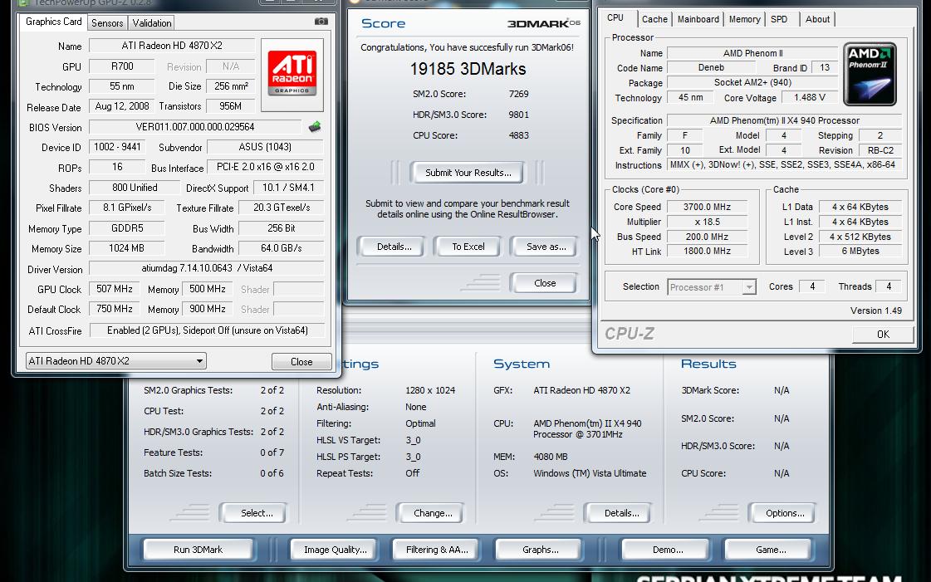
Task: Click OK in the CPU-Z window
Action: pyautogui.click(x=883, y=334)
